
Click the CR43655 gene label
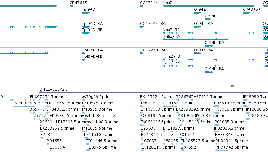tap(78, 3)
